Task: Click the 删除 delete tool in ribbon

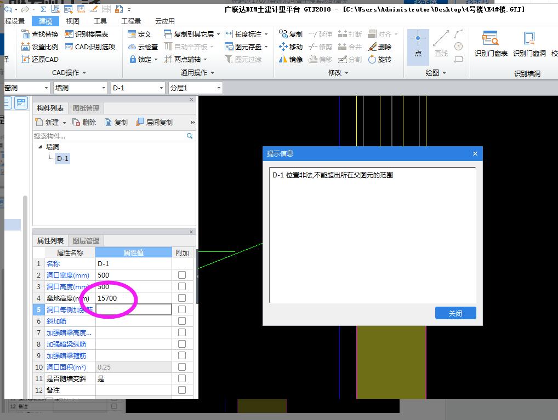Action: click(x=380, y=47)
